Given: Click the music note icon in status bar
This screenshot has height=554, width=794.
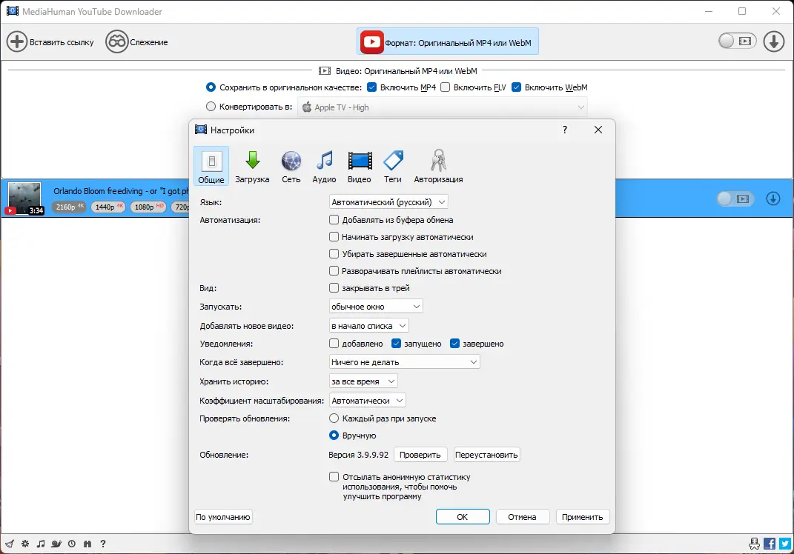Looking at the screenshot, I should point(41,544).
